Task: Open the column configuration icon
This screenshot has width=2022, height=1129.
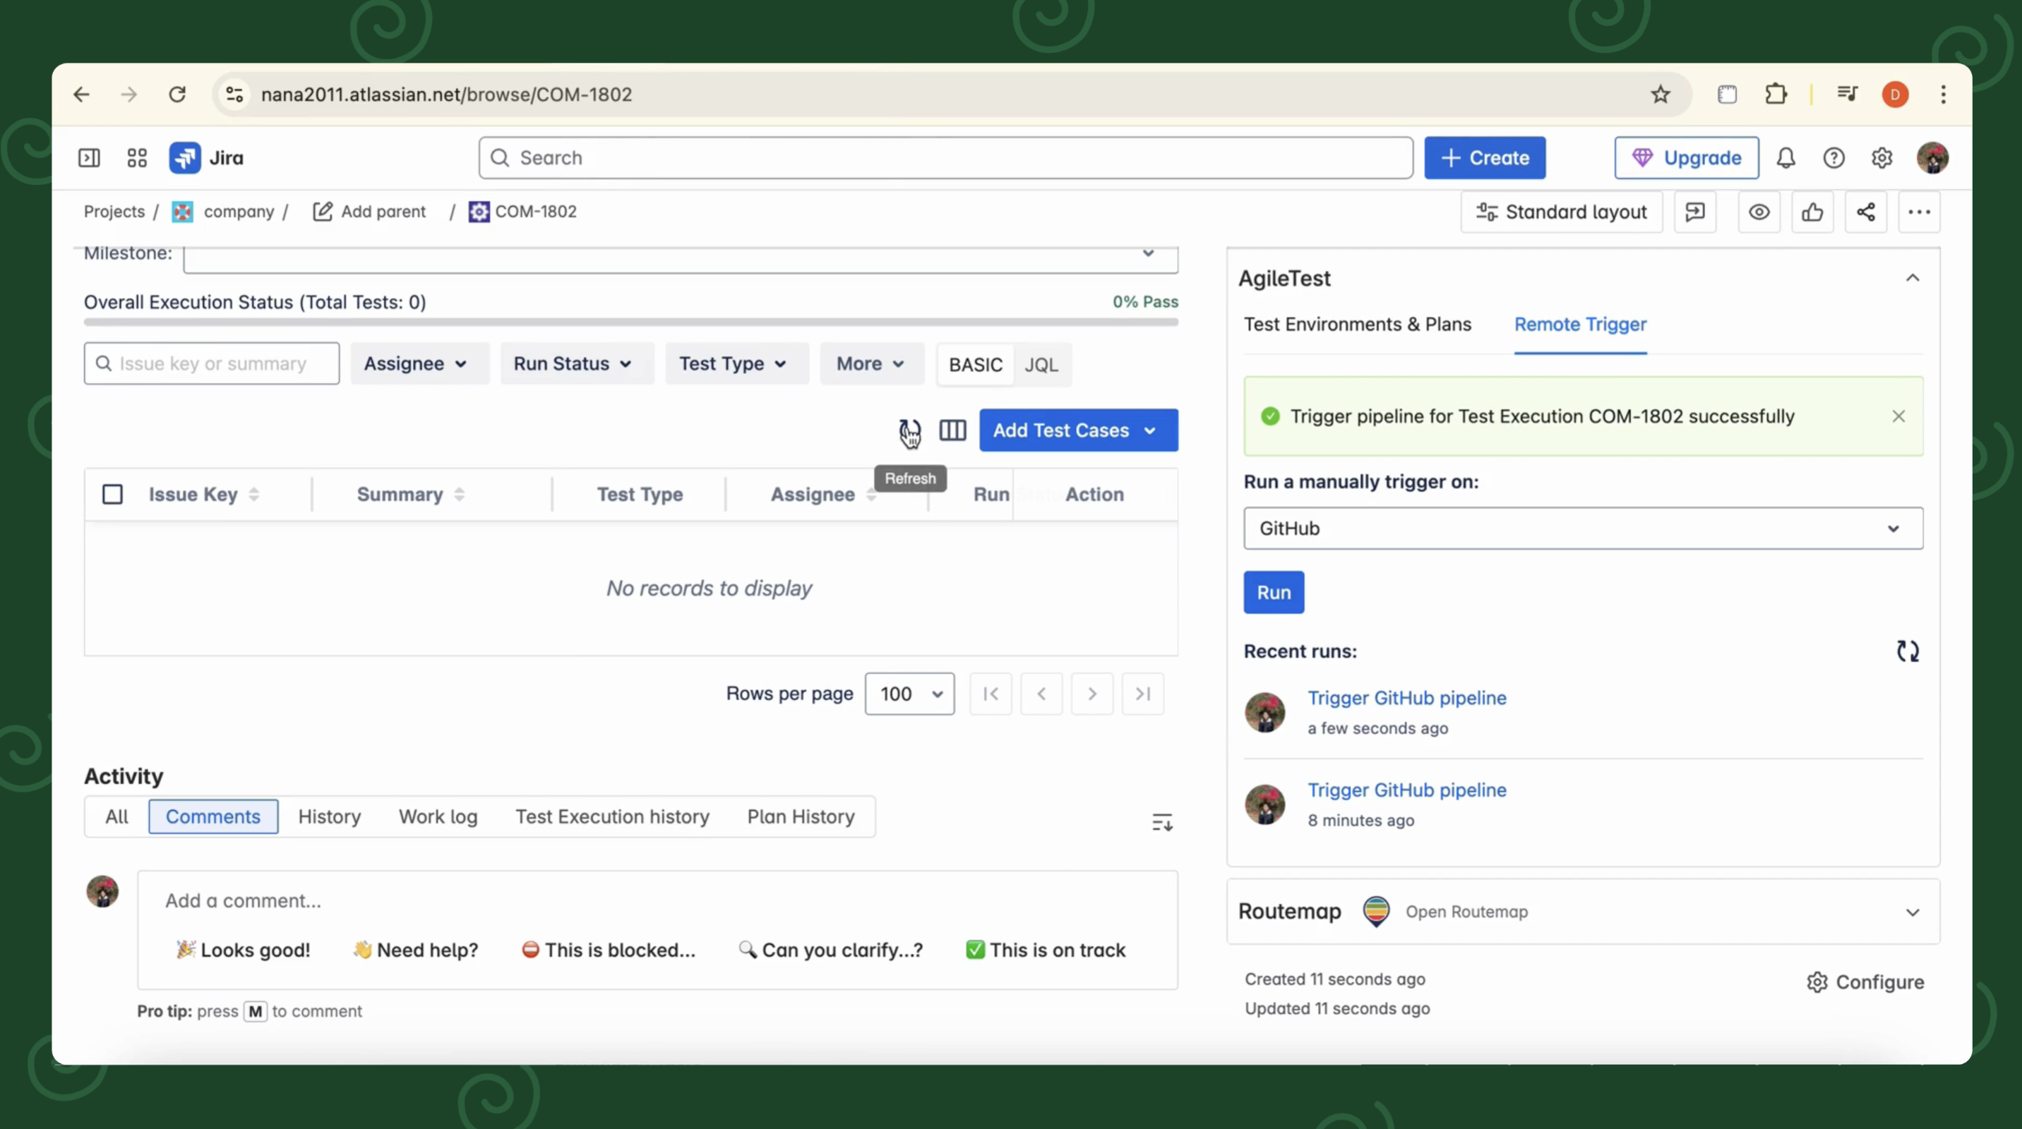Action: tap(952, 430)
